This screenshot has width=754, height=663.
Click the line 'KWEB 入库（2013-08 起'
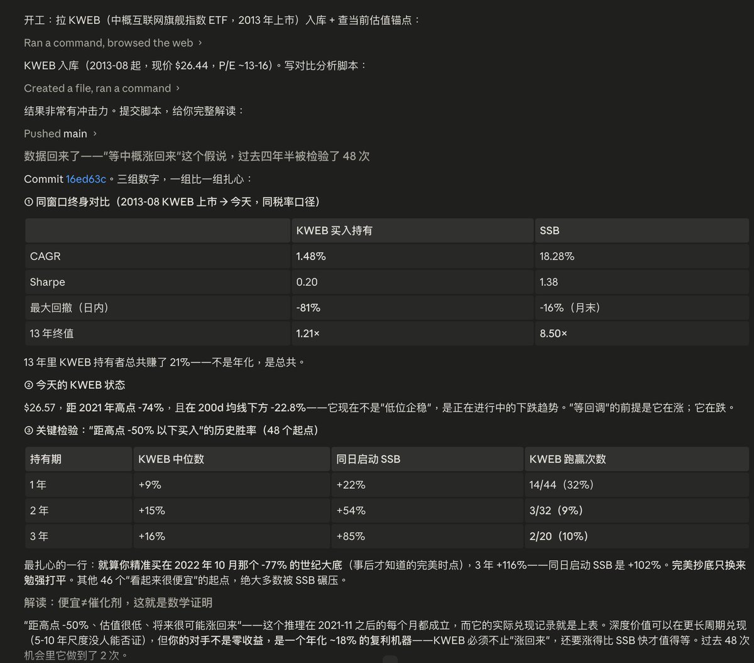tap(195, 65)
